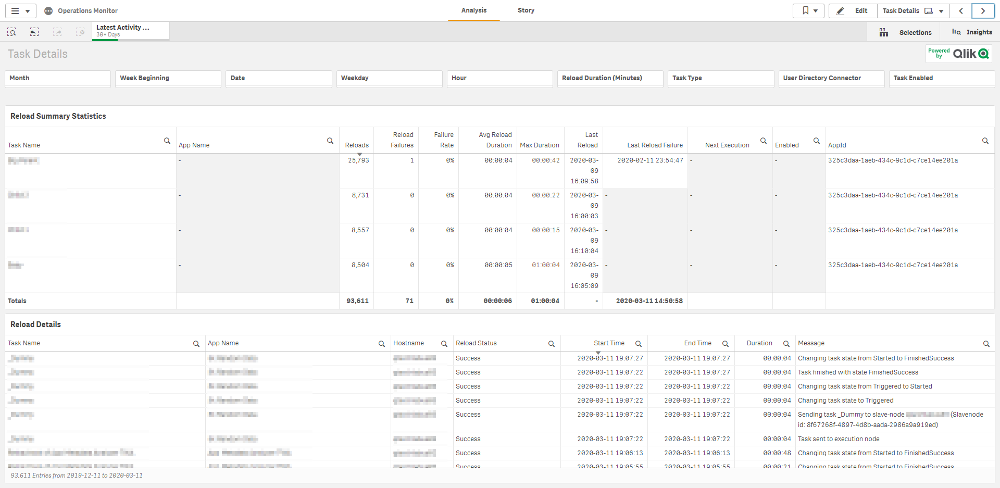
Task: Open the bookmarks dropdown
Action: coord(809,11)
